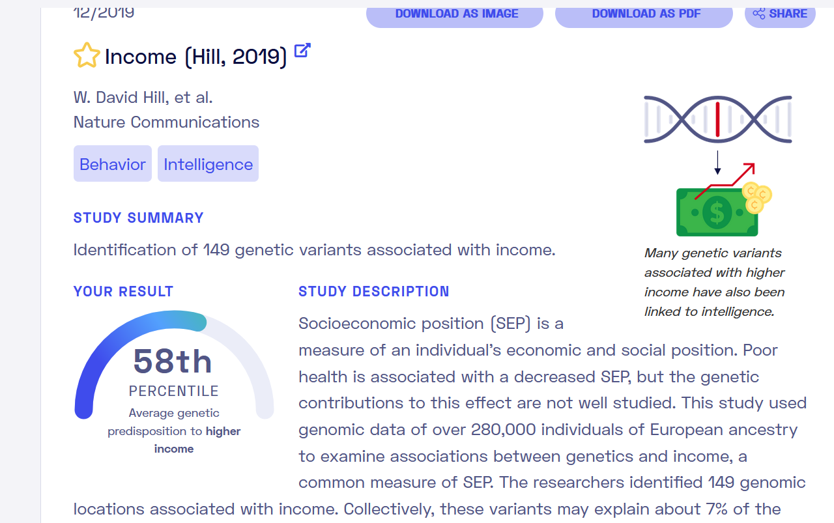This screenshot has width=834, height=523.
Task: Click the Income (Hill, 2019) title
Action: point(196,57)
